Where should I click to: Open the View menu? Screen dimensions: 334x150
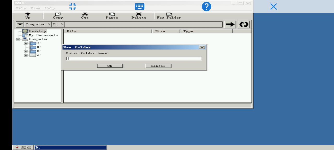click(35, 8)
